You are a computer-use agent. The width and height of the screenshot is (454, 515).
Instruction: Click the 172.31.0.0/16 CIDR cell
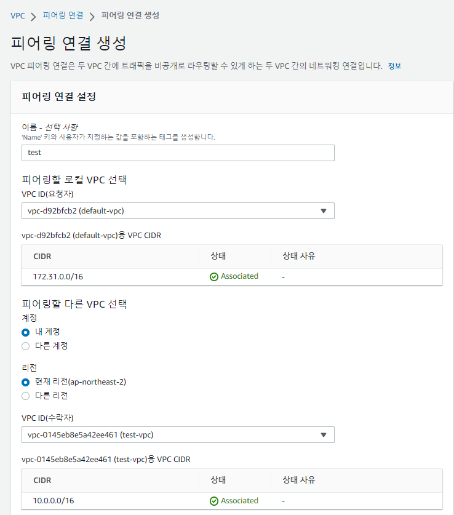coord(58,277)
